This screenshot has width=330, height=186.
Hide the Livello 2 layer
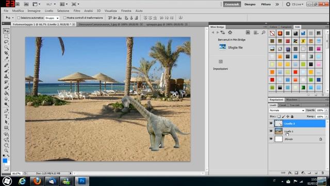tap(271, 123)
